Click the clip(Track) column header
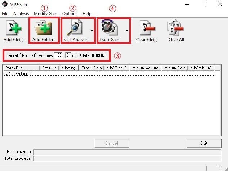The height and width of the screenshot is (171, 228). pyautogui.click(x=116, y=68)
